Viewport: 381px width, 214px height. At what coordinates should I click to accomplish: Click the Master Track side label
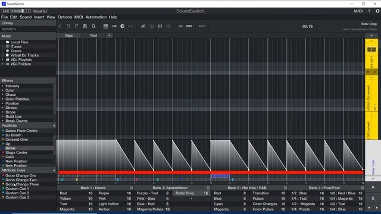point(373,168)
